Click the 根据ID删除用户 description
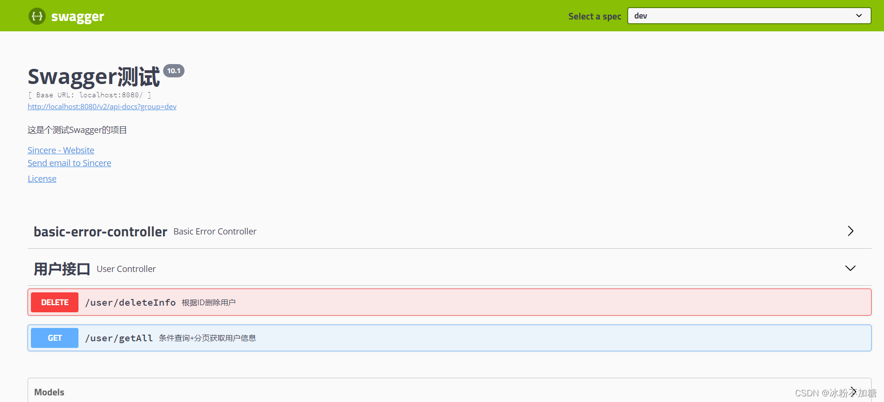 coord(209,303)
